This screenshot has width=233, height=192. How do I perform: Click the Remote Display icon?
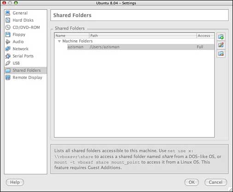[x=8, y=78]
